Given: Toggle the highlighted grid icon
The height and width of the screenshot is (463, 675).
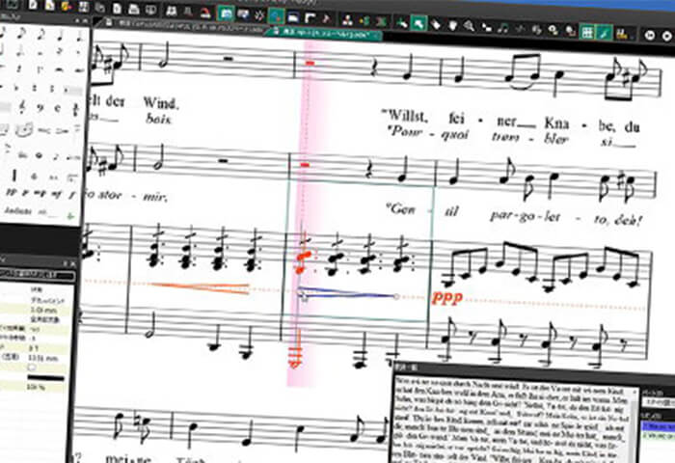Looking at the screenshot, I should [x=587, y=32].
